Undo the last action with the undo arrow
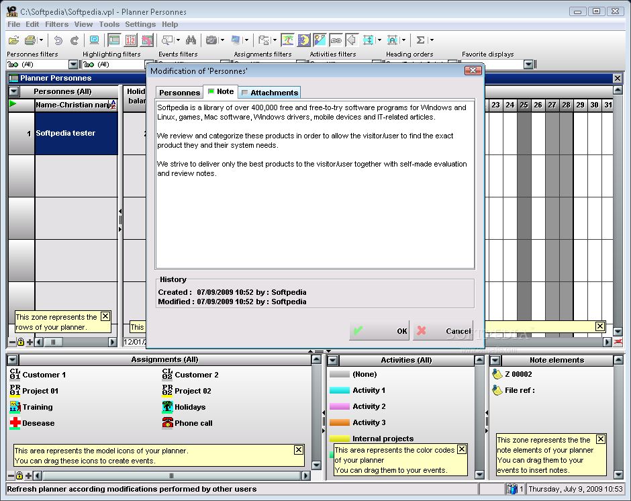The width and height of the screenshot is (631, 501). [58, 40]
